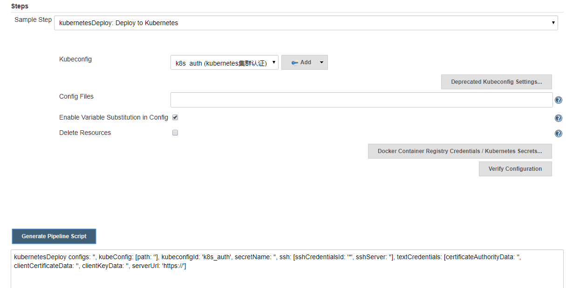Open help for Config Files field
The height and width of the screenshot is (288, 566).
click(x=559, y=100)
